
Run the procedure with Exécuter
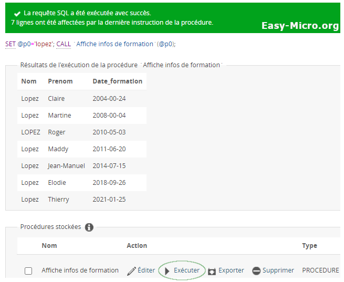click(186, 270)
